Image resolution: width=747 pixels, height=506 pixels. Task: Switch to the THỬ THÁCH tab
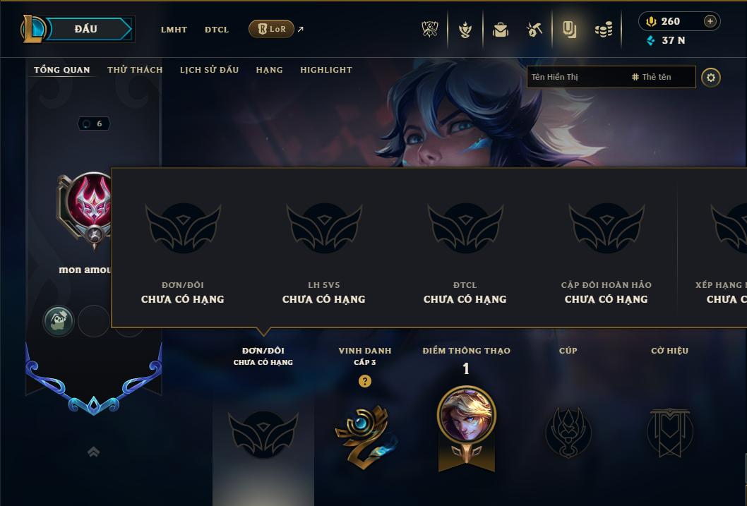pos(135,70)
